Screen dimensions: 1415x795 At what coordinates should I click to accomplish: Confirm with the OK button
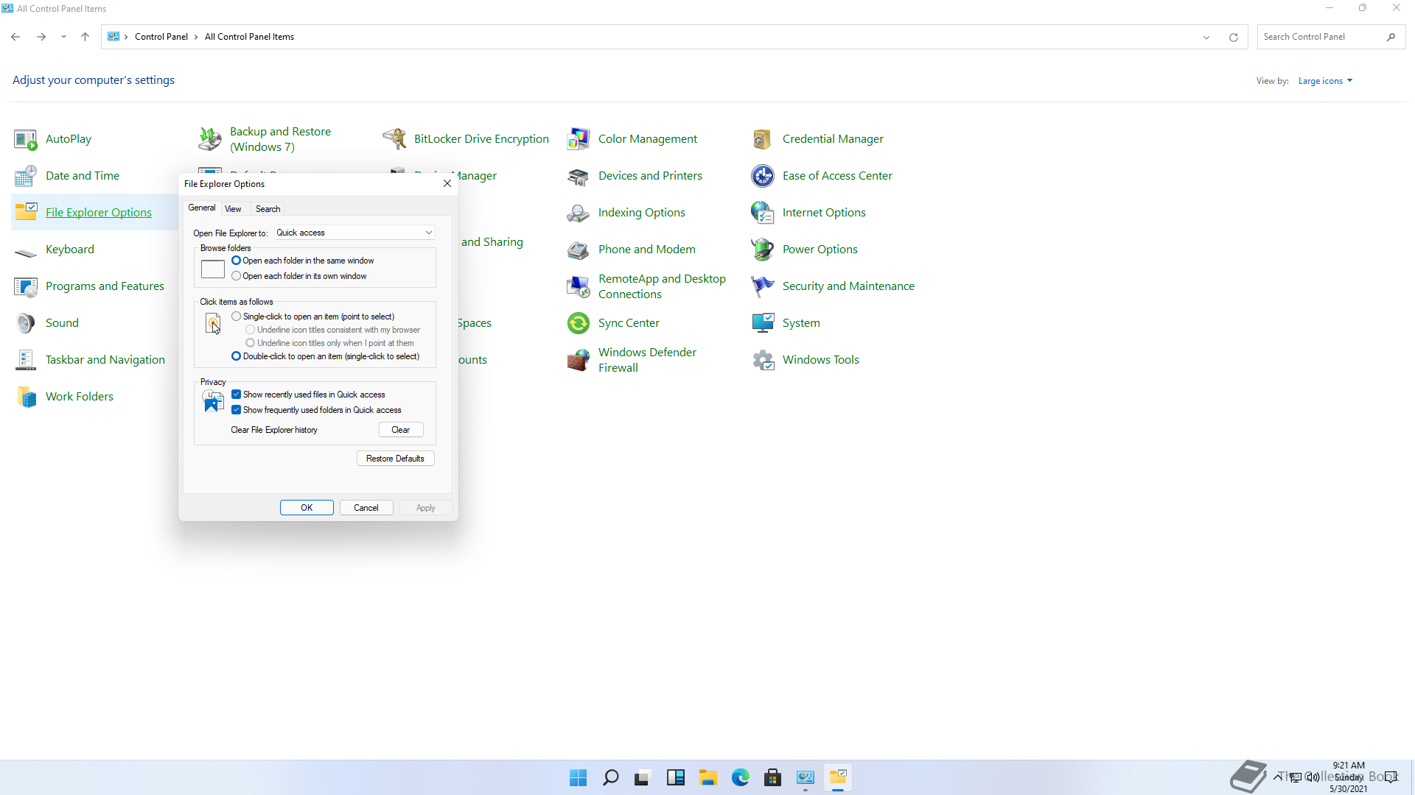click(307, 508)
